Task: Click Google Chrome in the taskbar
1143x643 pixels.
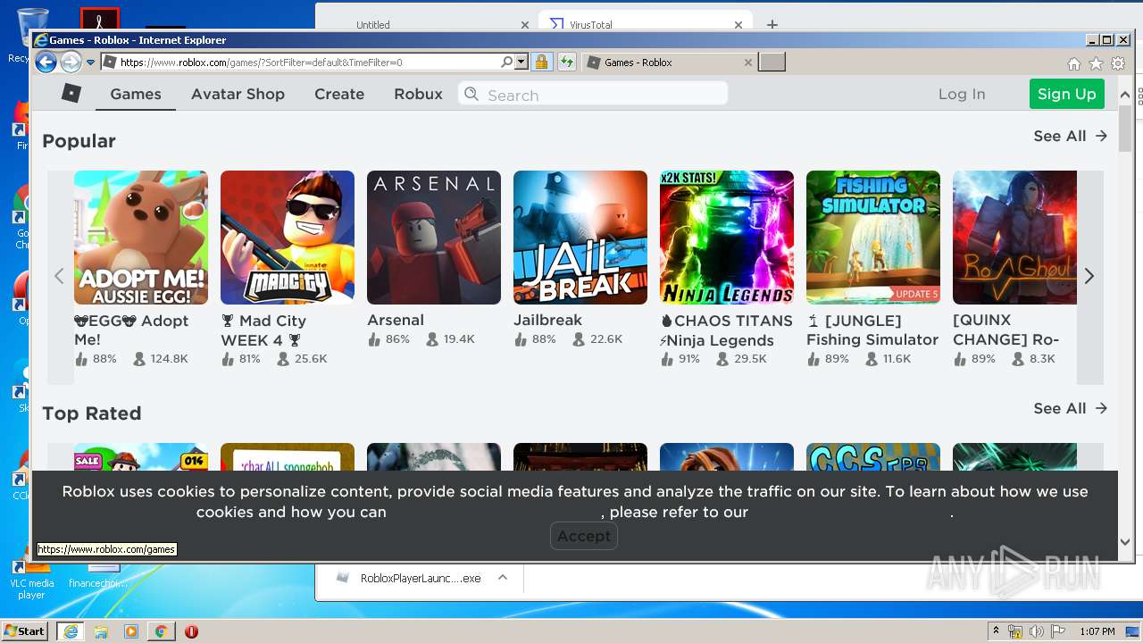Action: (161, 631)
